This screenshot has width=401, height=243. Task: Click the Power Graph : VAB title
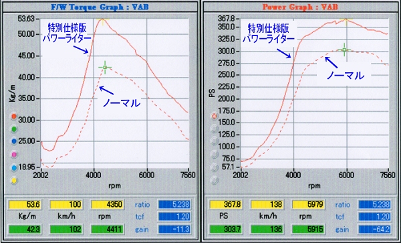pos(300,7)
